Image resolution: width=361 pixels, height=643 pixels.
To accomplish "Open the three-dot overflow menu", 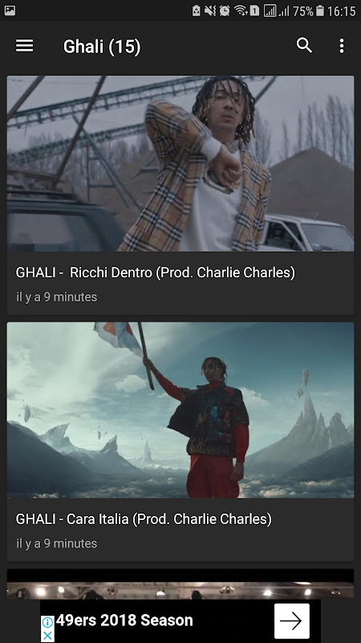I will pyautogui.click(x=342, y=46).
